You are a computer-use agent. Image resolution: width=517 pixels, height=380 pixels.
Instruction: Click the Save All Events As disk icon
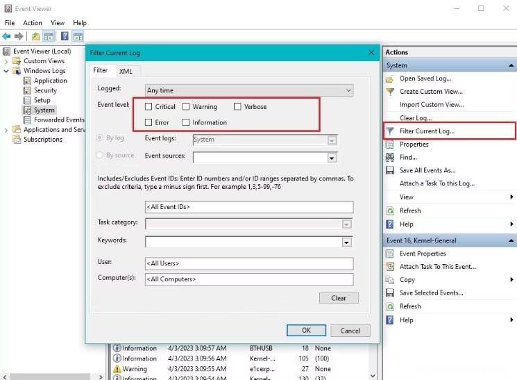pyautogui.click(x=390, y=170)
